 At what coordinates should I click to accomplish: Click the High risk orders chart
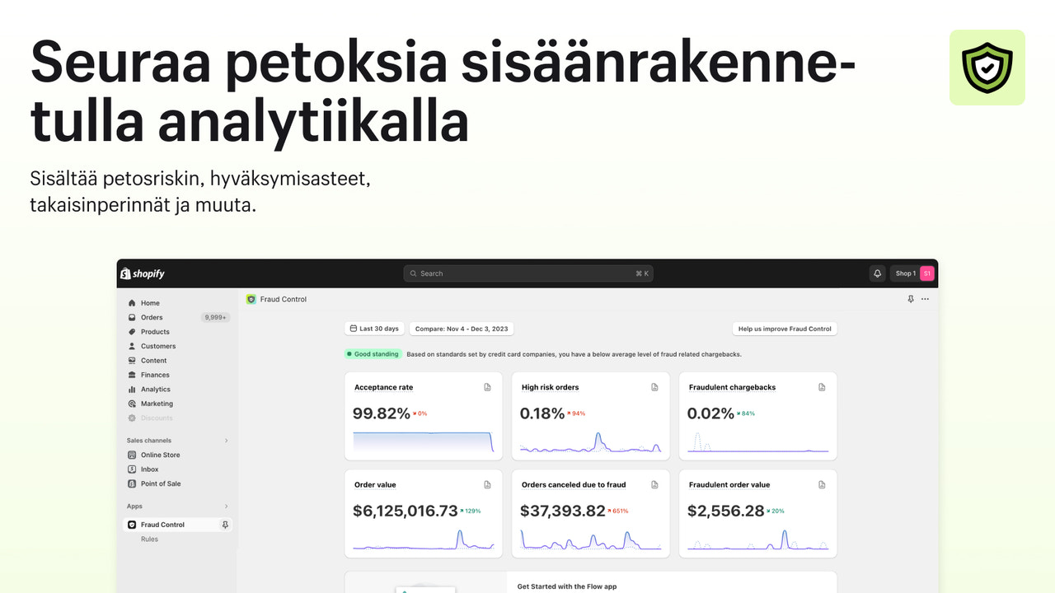coord(590,442)
